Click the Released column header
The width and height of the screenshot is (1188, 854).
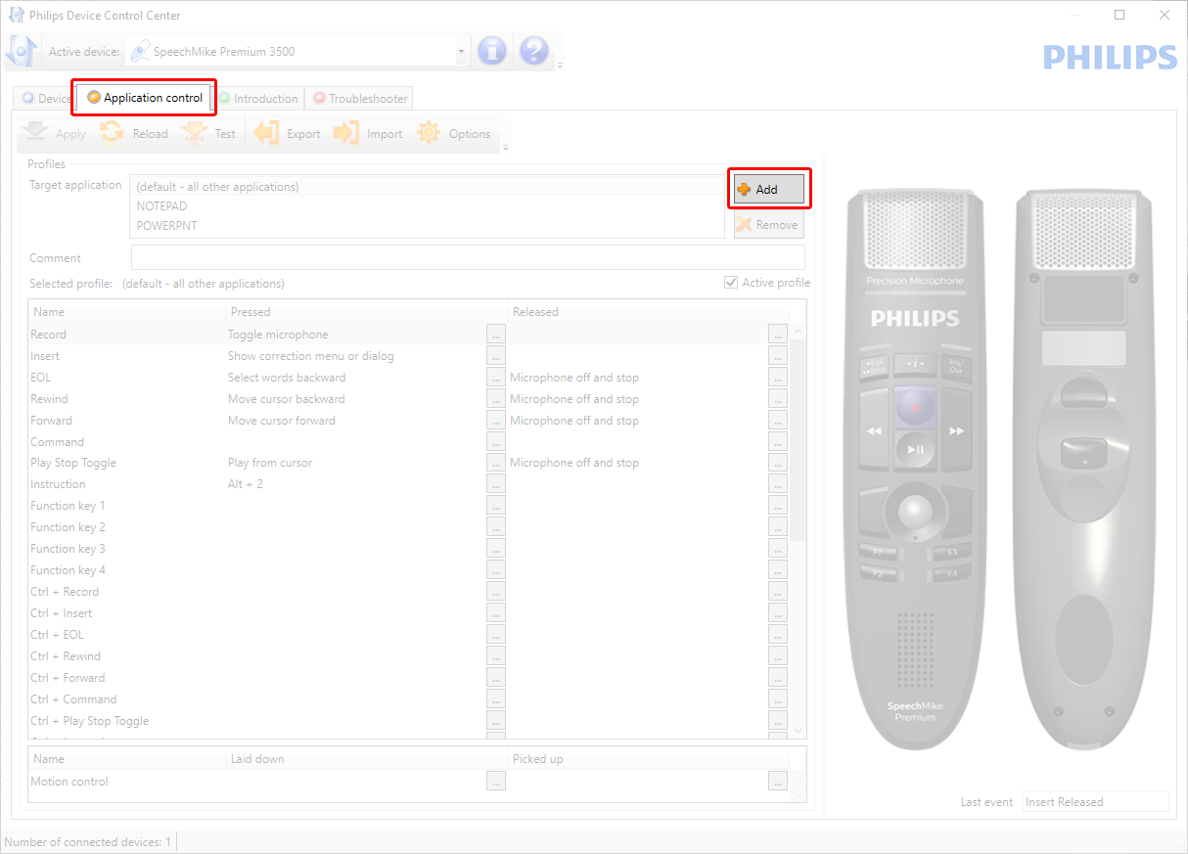(648, 312)
